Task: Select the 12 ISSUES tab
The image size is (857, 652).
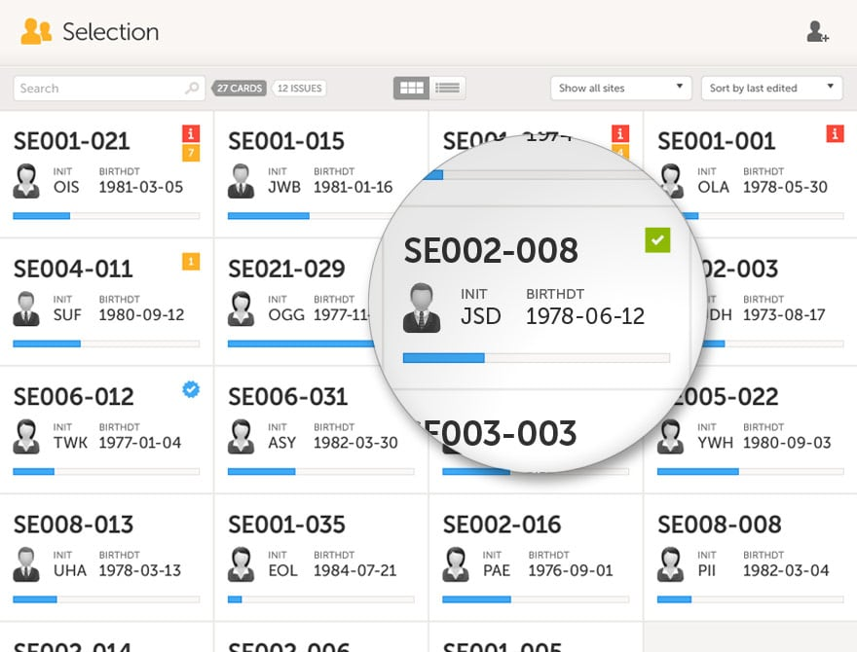Action: click(x=299, y=88)
